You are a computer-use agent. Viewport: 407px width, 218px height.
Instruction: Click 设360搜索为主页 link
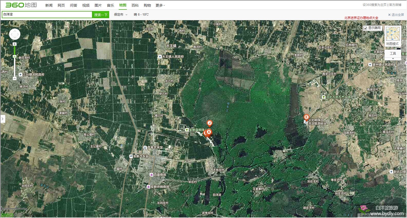[374, 5]
